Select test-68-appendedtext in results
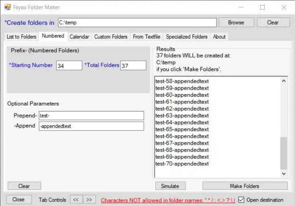295x206 pixels. (182, 150)
